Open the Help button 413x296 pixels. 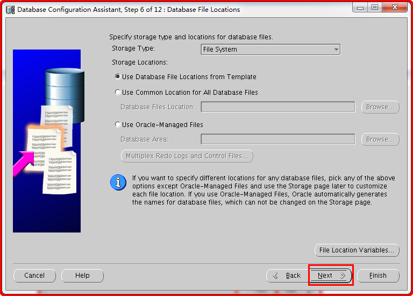(82, 276)
